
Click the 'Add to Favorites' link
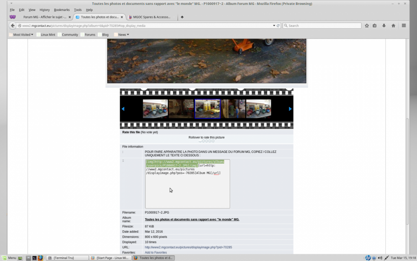(x=156, y=252)
